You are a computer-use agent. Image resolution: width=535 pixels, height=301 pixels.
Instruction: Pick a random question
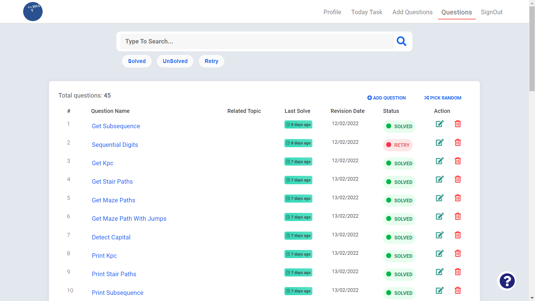(442, 98)
